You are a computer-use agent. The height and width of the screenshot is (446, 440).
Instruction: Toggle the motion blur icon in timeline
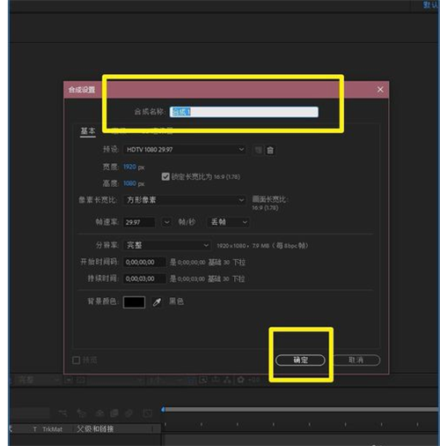coord(128,413)
